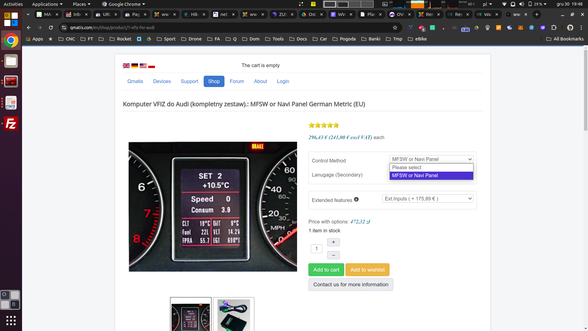Click the UK English flag icon
The height and width of the screenshot is (331, 588).
click(126, 66)
